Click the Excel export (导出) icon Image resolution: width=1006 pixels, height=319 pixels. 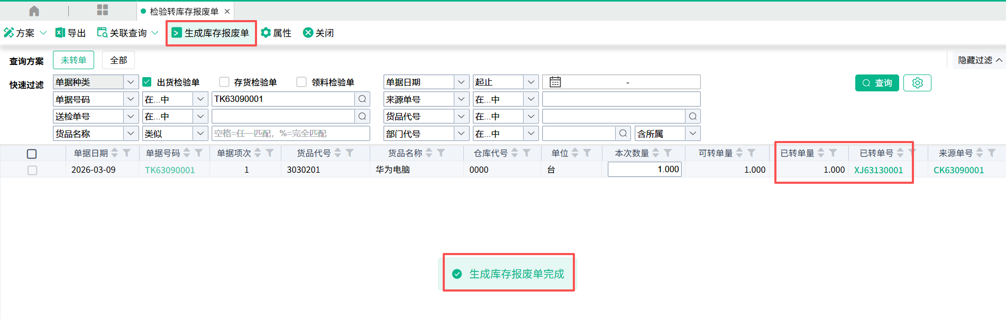coord(60,33)
